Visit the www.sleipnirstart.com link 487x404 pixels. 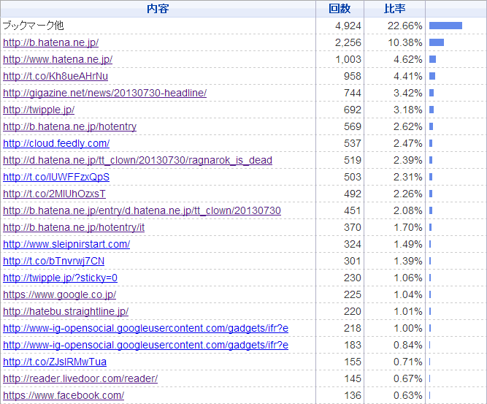click(66, 244)
